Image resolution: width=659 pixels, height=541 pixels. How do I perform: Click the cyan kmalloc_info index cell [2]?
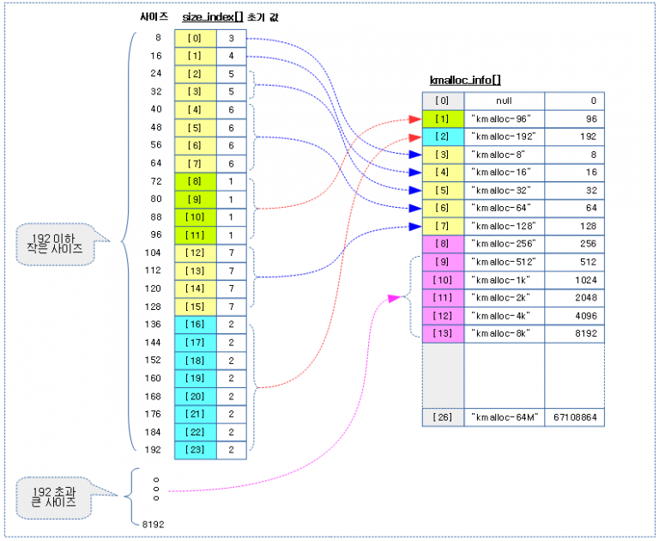[443, 137]
